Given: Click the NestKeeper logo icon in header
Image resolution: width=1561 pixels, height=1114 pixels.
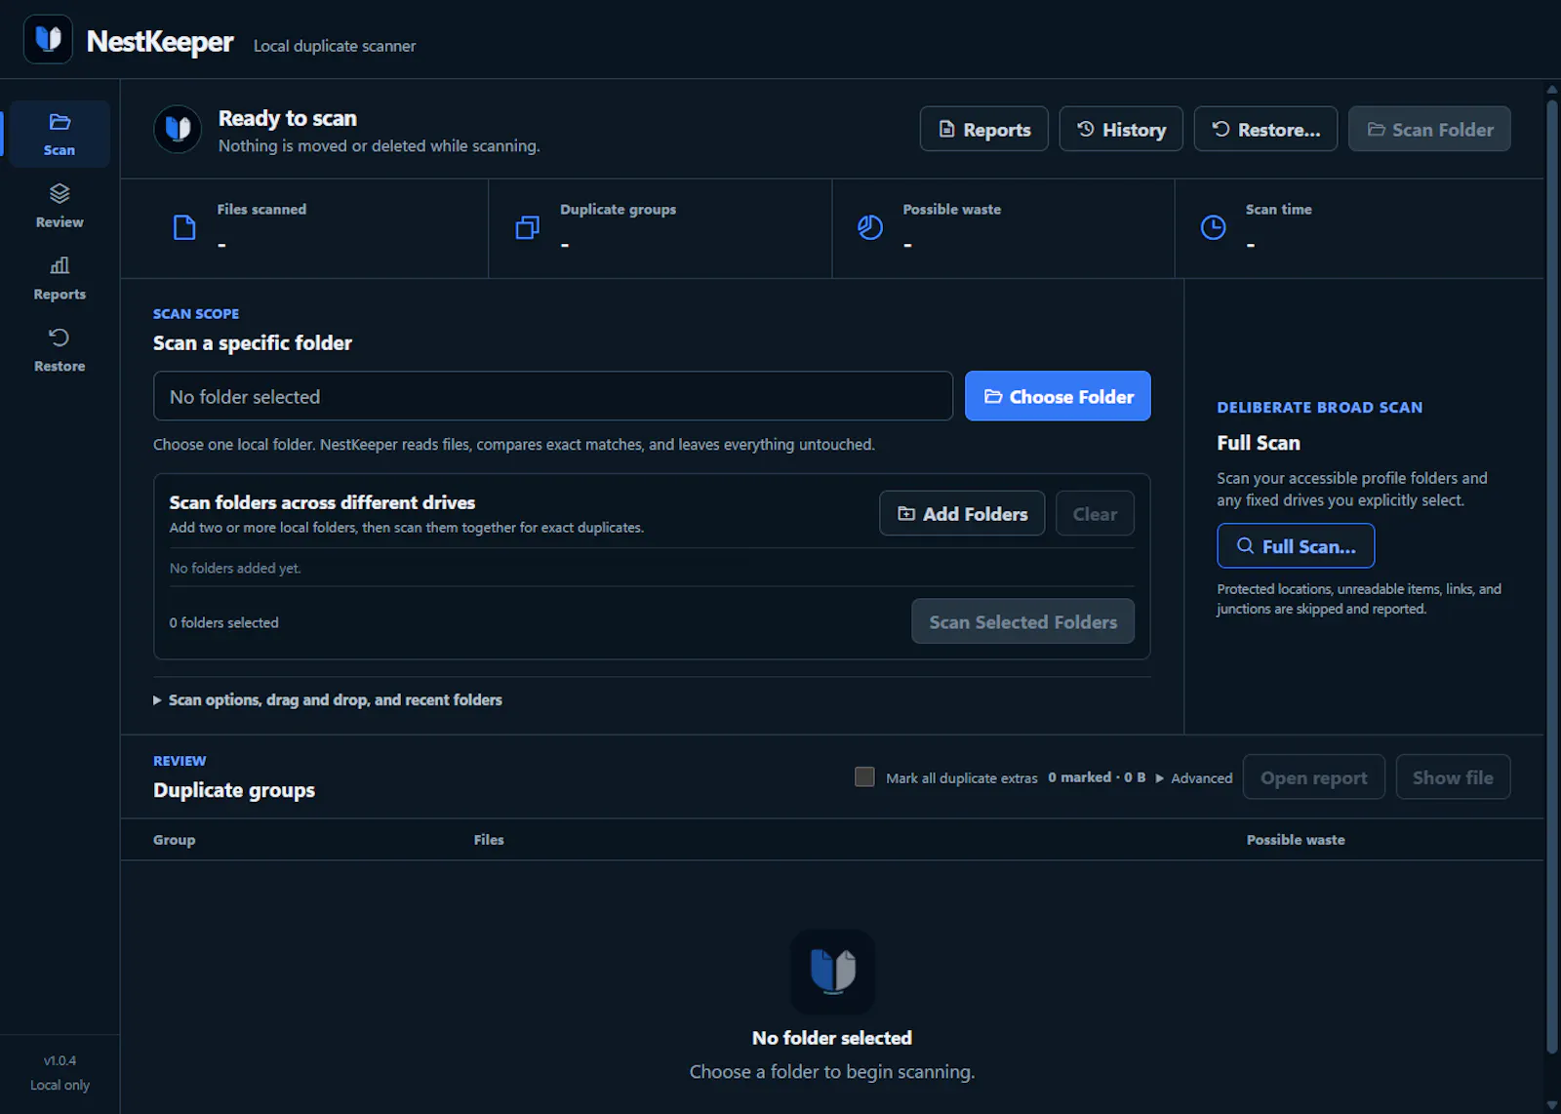Looking at the screenshot, I should 48,39.
